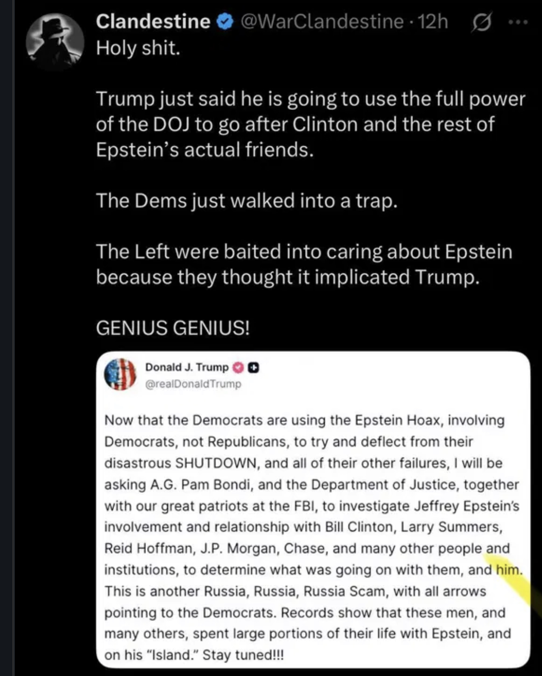Click the @realDonaldTrump handle

pyautogui.click(x=193, y=384)
